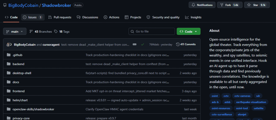Open the Issues tab
This screenshot has height=120, width=276.
pyautogui.click(x=33, y=17)
